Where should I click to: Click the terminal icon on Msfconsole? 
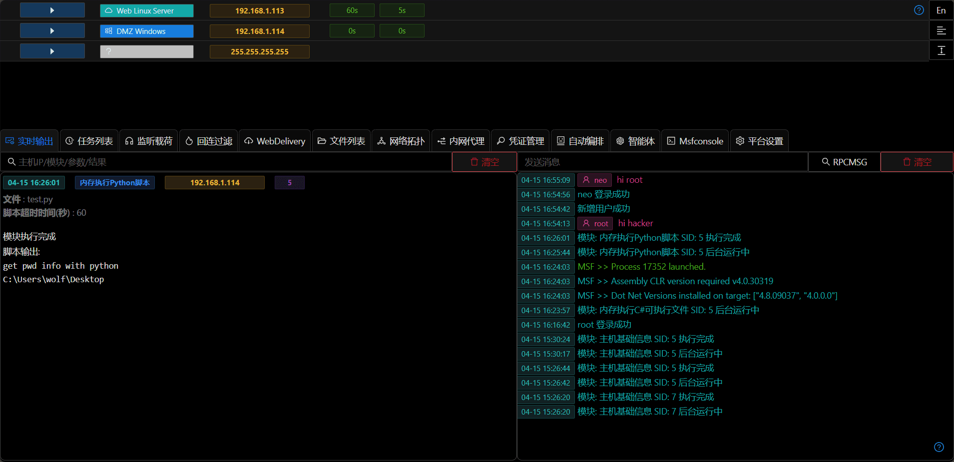tap(671, 141)
